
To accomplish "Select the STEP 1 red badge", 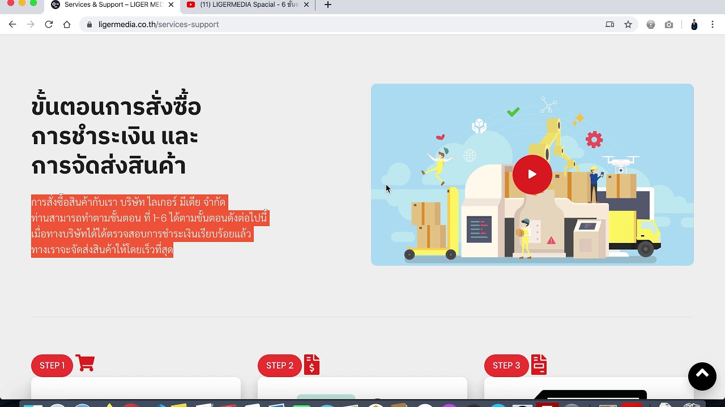I will [52, 366].
